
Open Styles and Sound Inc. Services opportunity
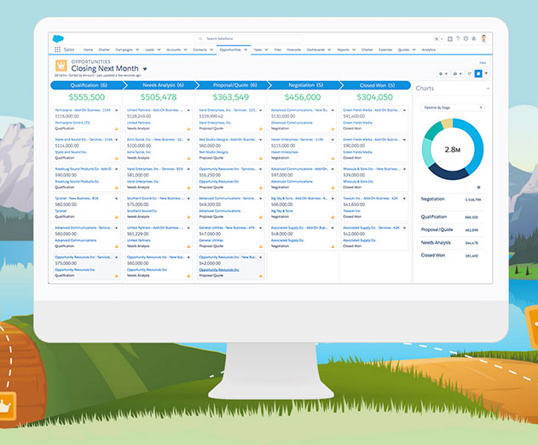[x=84, y=140]
